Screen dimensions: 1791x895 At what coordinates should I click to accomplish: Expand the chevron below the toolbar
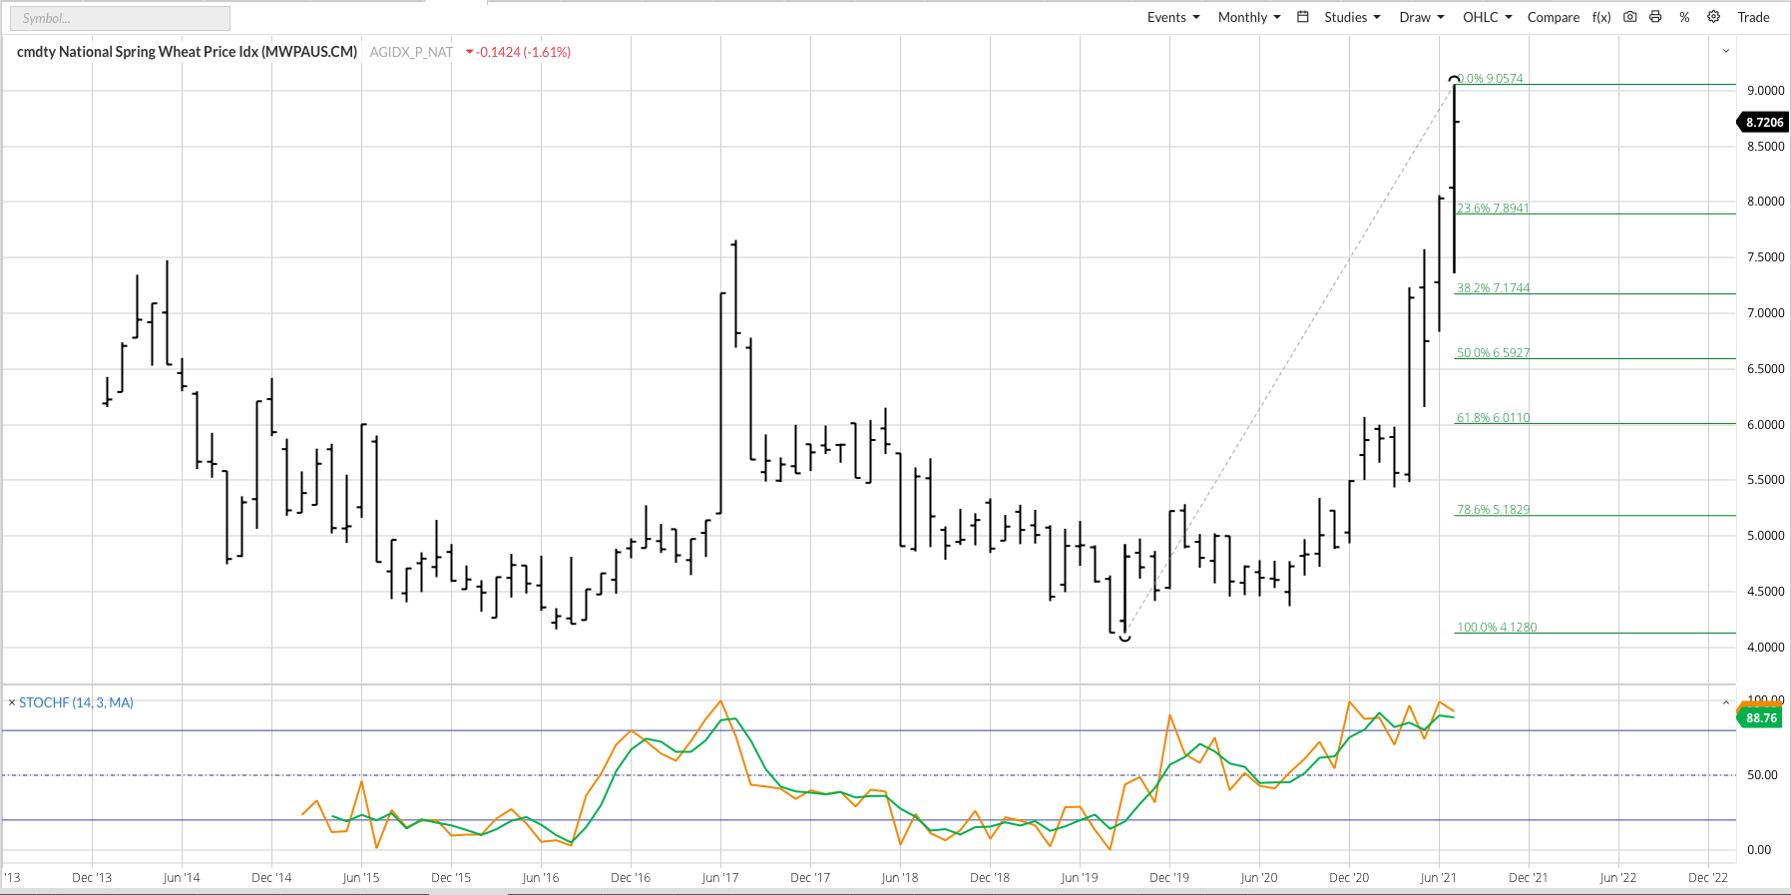1726,51
